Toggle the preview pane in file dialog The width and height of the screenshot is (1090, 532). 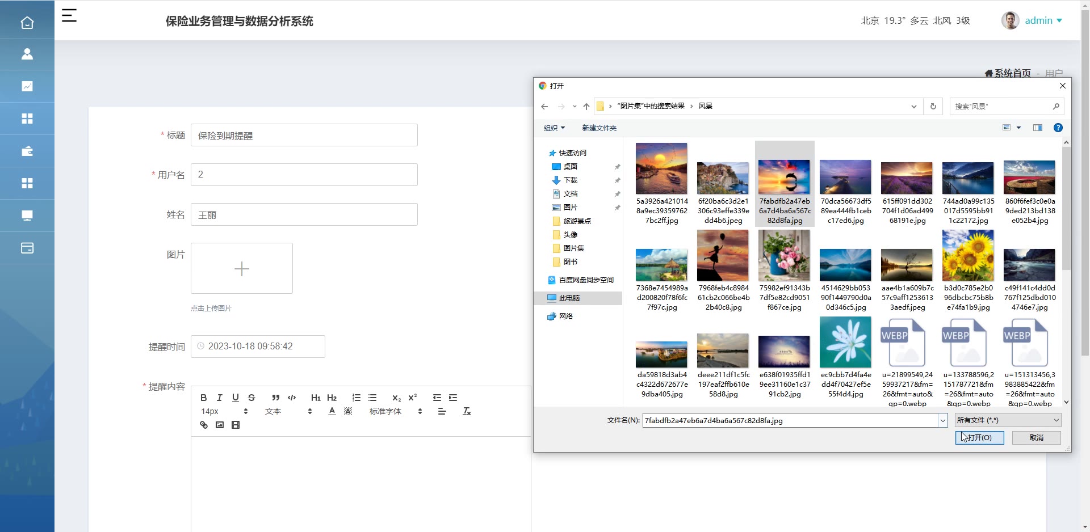tap(1038, 128)
